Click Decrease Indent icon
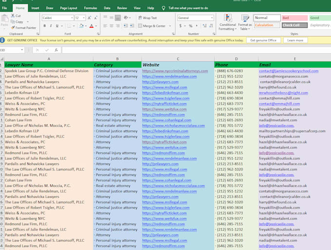Viewport: 331px width, 250px height. point(126,26)
